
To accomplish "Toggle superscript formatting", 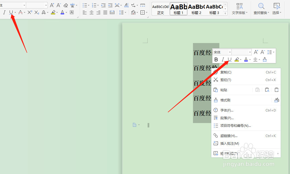I will pos(30,13).
